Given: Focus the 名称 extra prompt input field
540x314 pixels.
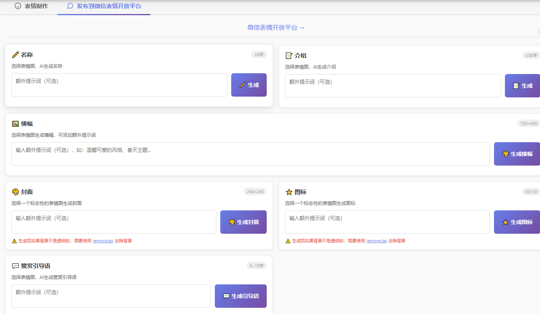Looking at the screenshot, I should [119, 85].
